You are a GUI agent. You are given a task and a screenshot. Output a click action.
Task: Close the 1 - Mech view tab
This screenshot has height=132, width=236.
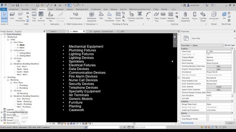84,32
